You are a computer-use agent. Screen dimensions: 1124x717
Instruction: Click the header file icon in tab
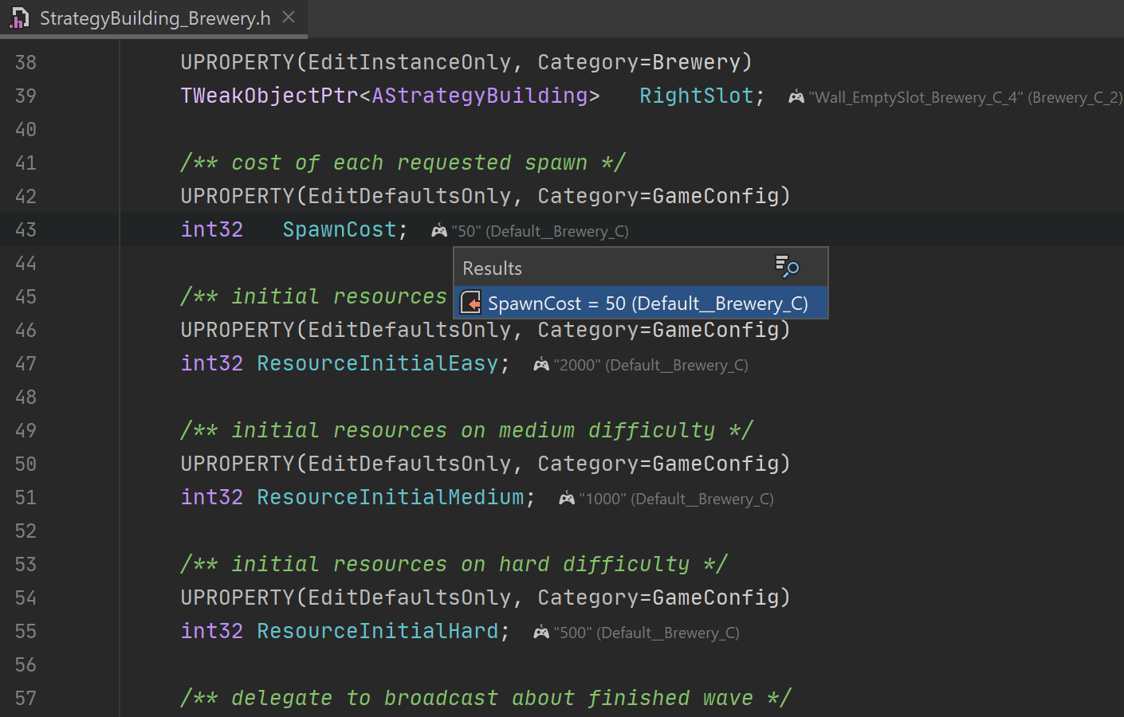[19, 18]
